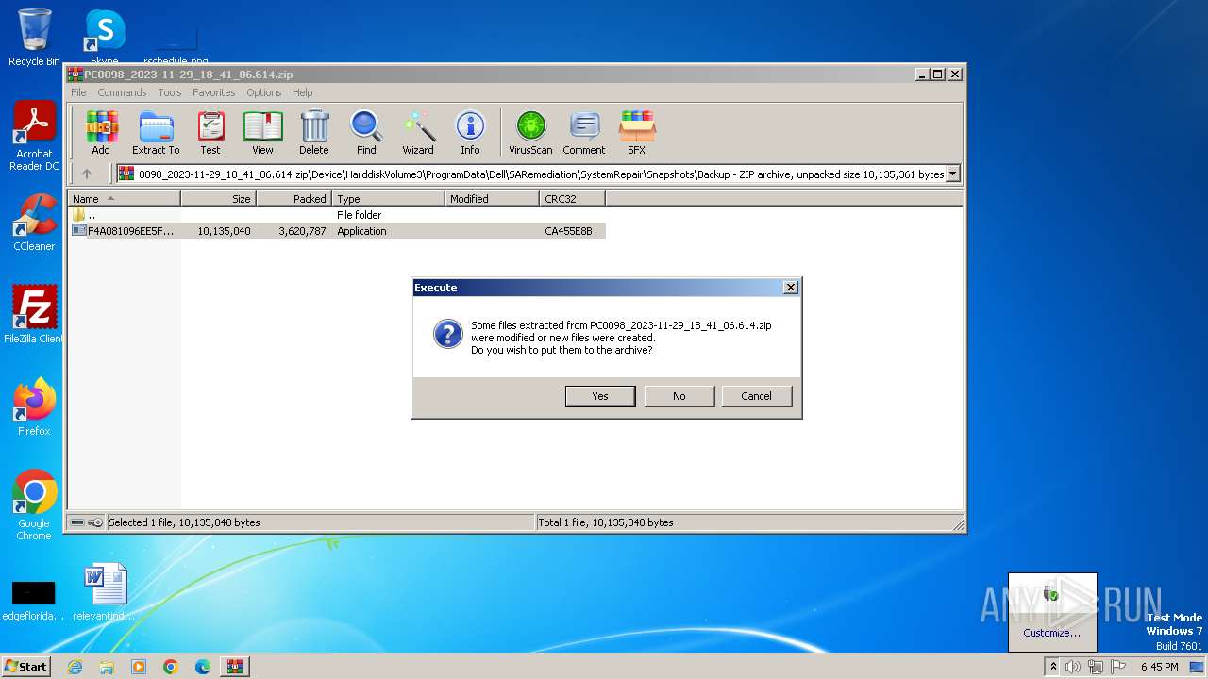Viewport: 1208px width, 679px height.
Task: Close the Execute dialog
Action: pos(791,288)
